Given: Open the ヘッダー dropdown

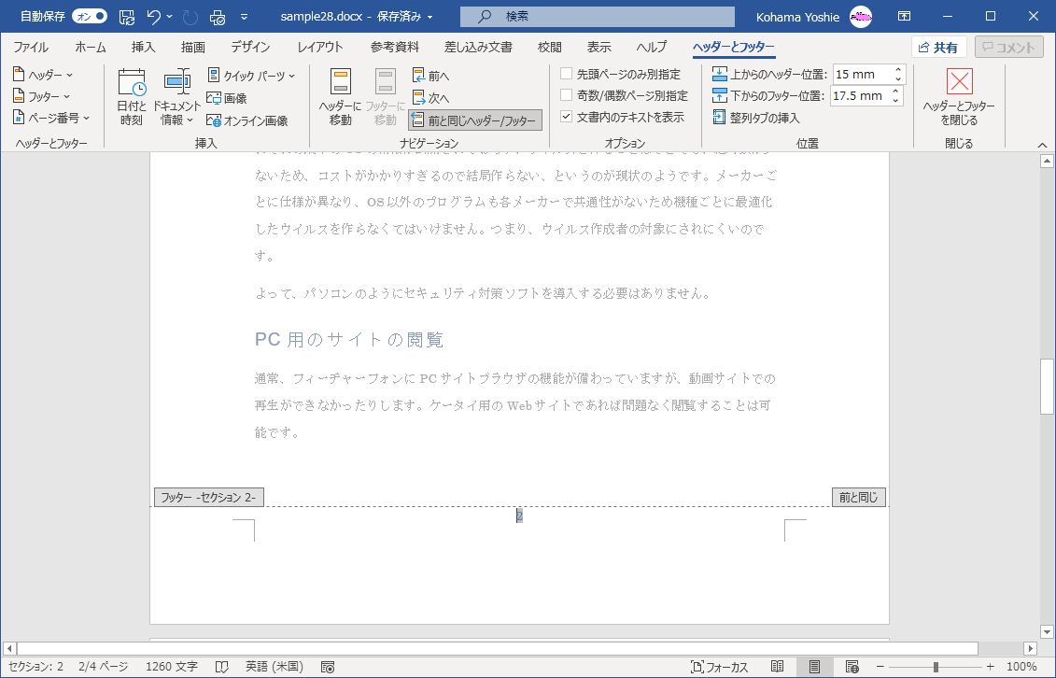Looking at the screenshot, I should [x=43, y=75].
